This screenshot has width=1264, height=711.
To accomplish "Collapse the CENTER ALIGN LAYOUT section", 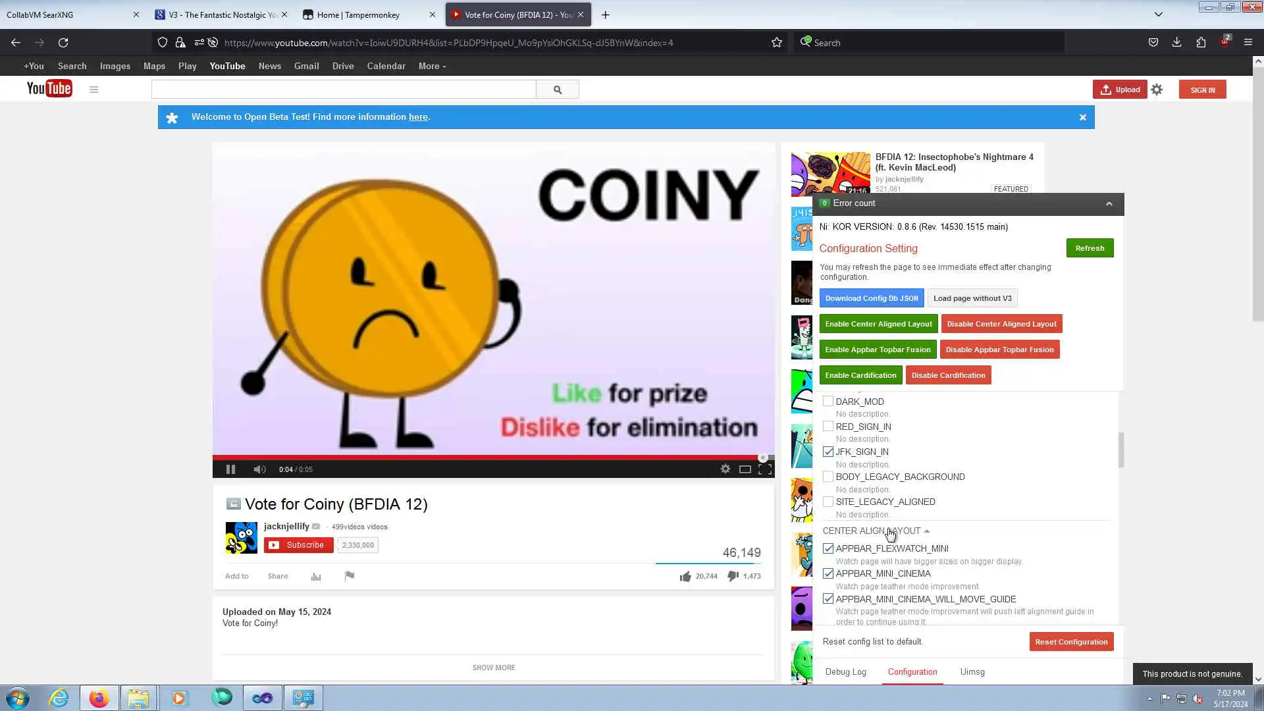I will pos(926,531).
